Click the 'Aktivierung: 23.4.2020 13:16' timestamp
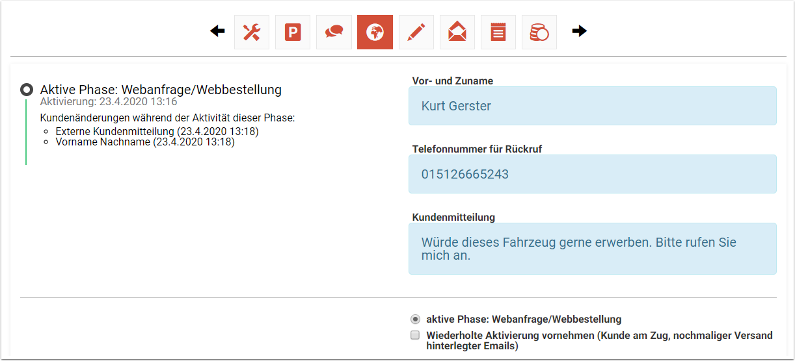This screenshot has width=795, height=361. point(109,102)
